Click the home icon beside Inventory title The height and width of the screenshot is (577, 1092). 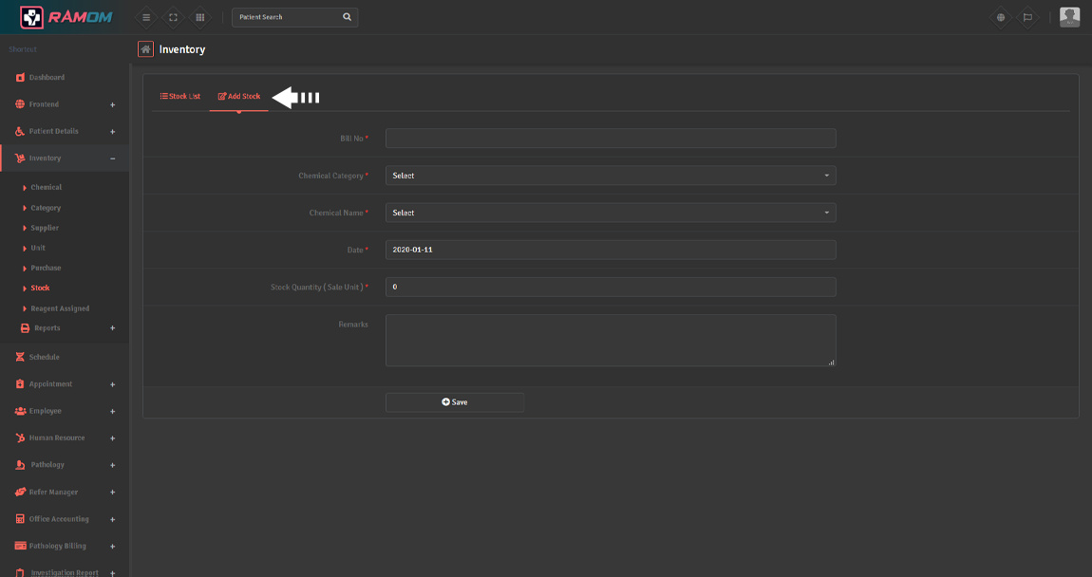(x=145, y=49)
